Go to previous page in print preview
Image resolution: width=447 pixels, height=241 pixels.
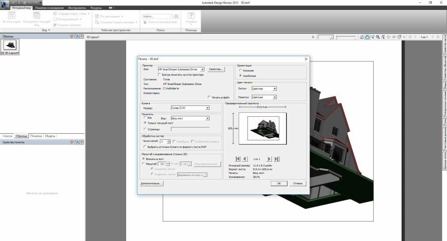pos(245,159)
